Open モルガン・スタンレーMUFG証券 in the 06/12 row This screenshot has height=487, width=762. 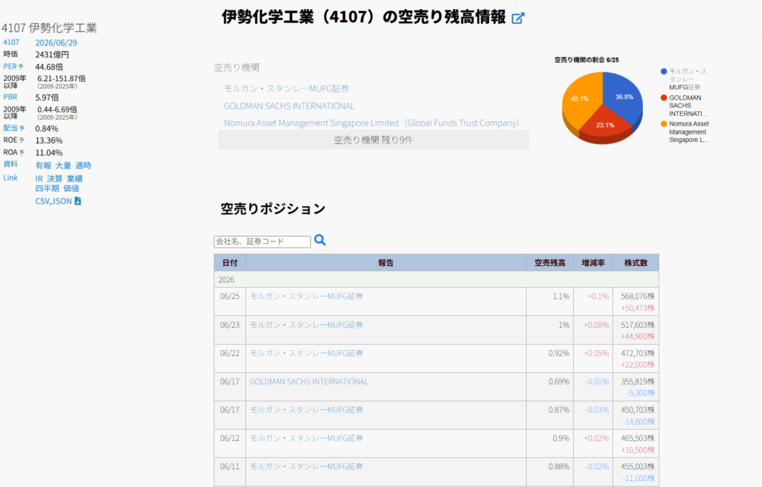[307, 438]
